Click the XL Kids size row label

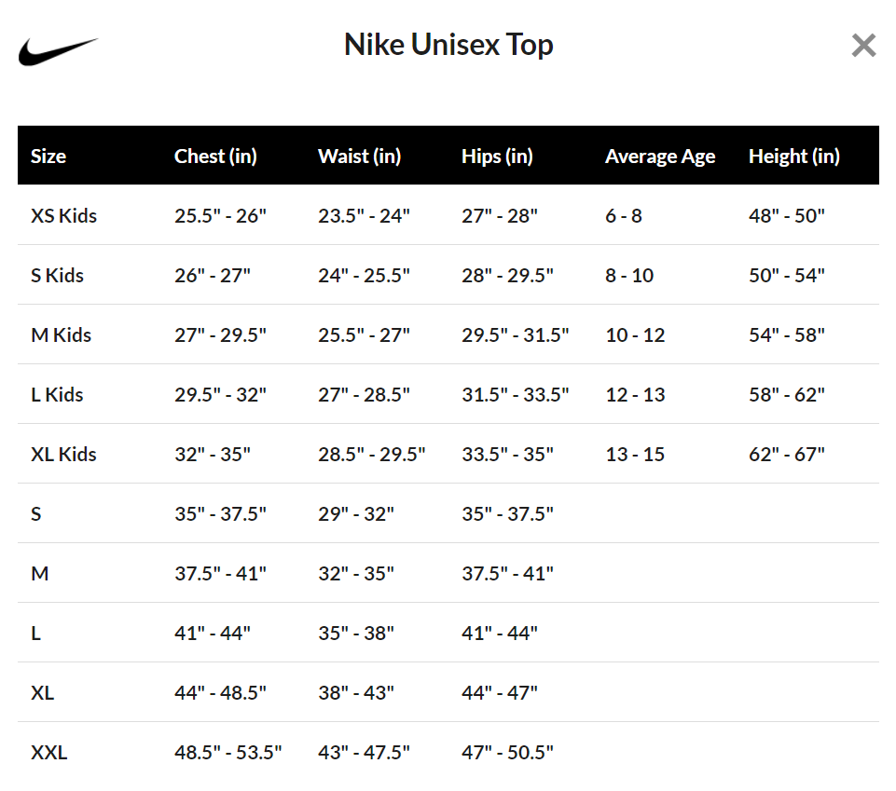point(64,455)
